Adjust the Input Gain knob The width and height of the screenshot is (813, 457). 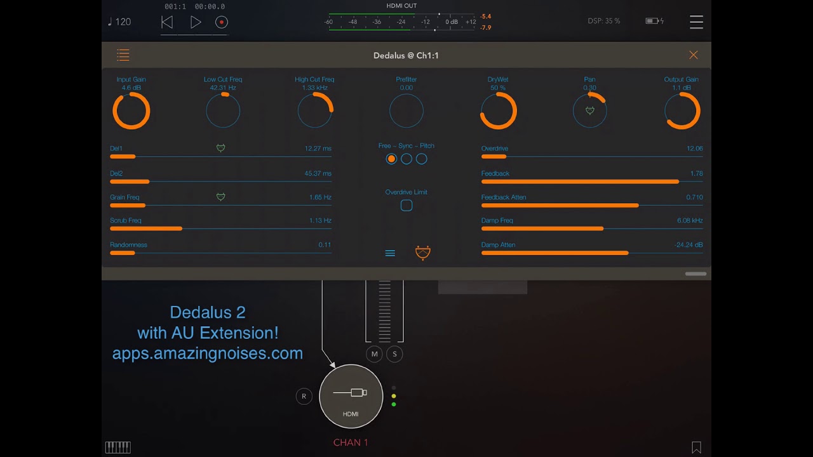tap(131, 111)
